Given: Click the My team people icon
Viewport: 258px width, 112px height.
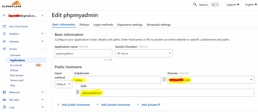Looking at the screenshot, I should click(x=5, y=100).
